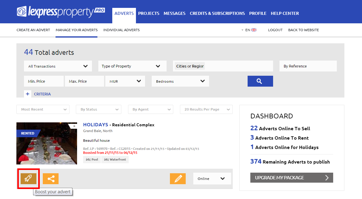This screenshot has width=362, height=199.
Task: Run the search with the magnifier button
Action: coord(260,81)
